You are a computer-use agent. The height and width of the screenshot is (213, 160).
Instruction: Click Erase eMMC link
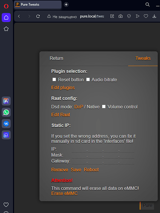tap(65, 193)
